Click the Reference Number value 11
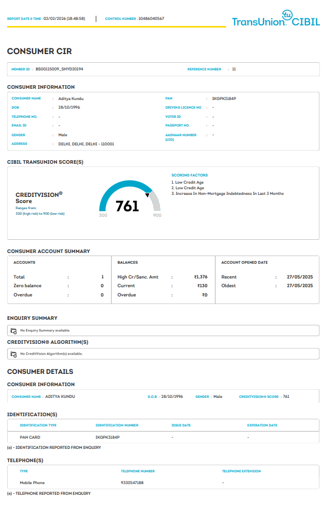Image resolution: width=325 pixels, height=506 pixels. point(234,69)
